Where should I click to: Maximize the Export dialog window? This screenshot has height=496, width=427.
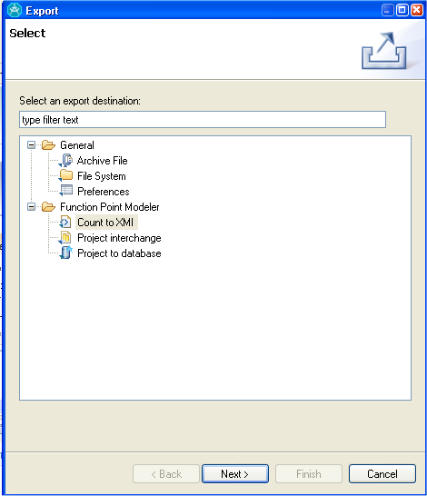tap(402, 10)
